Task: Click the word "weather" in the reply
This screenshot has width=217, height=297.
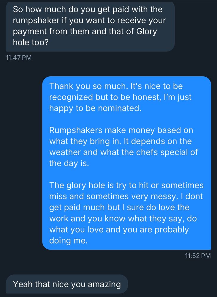Action: 65,152
